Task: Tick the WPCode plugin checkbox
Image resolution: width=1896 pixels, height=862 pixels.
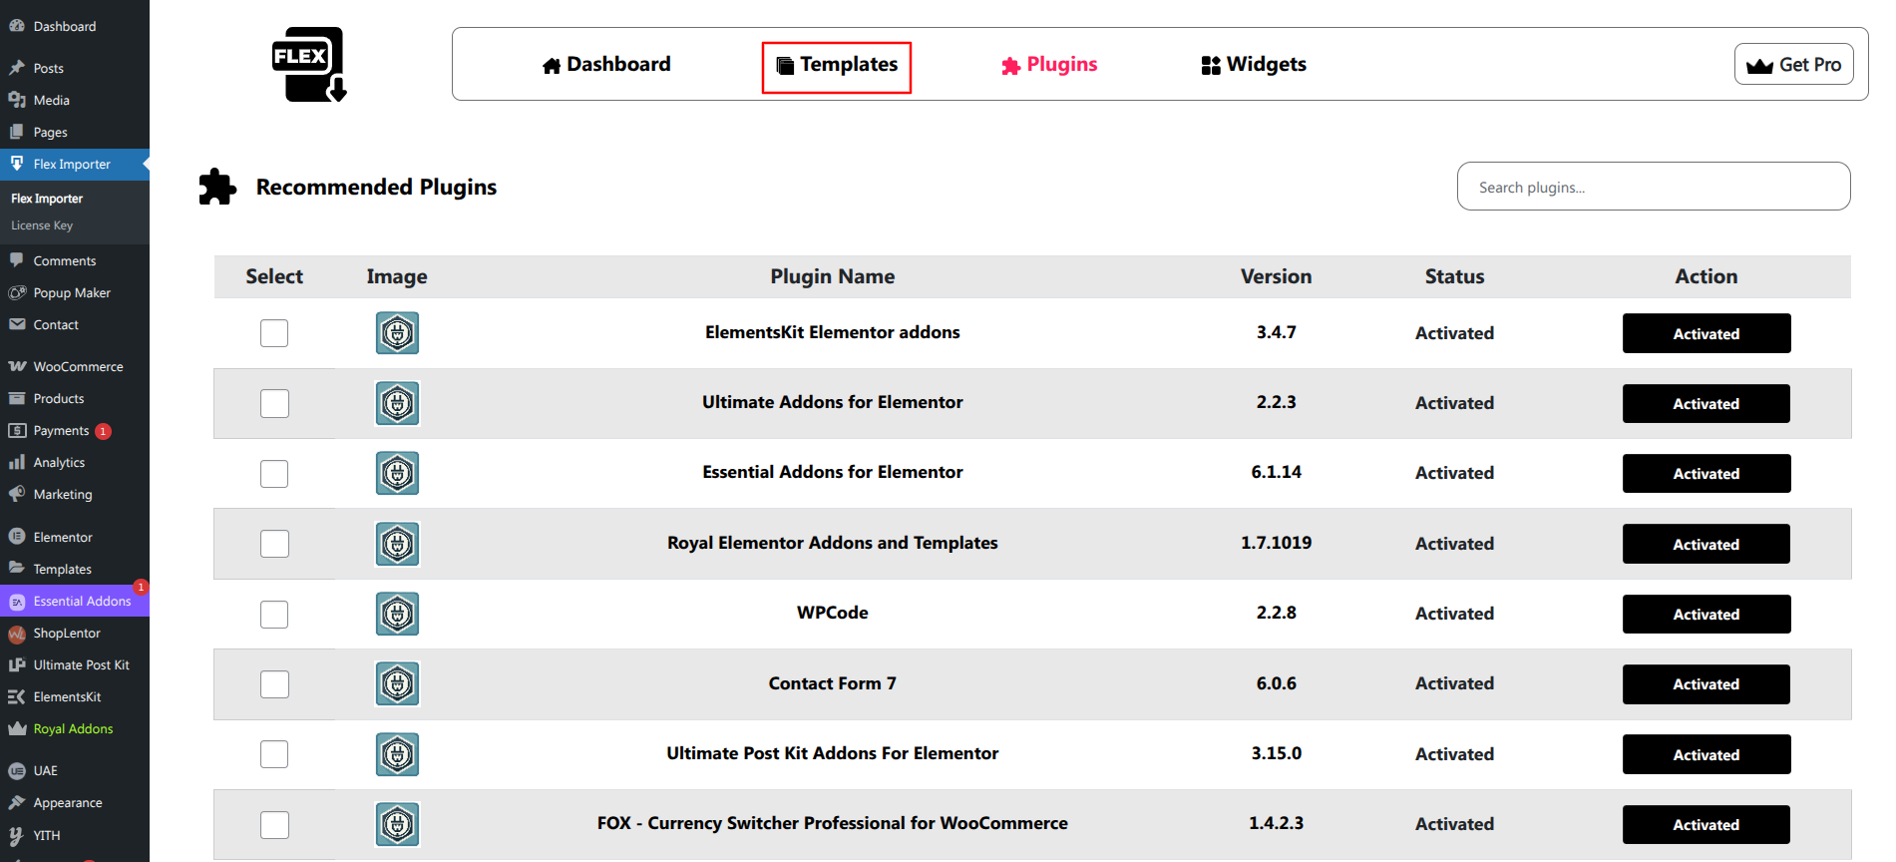Action: [274, 614]
